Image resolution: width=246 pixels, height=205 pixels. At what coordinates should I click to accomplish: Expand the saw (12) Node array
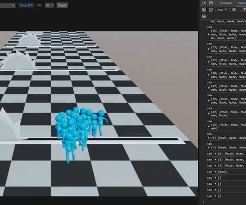tap(209, 126)
